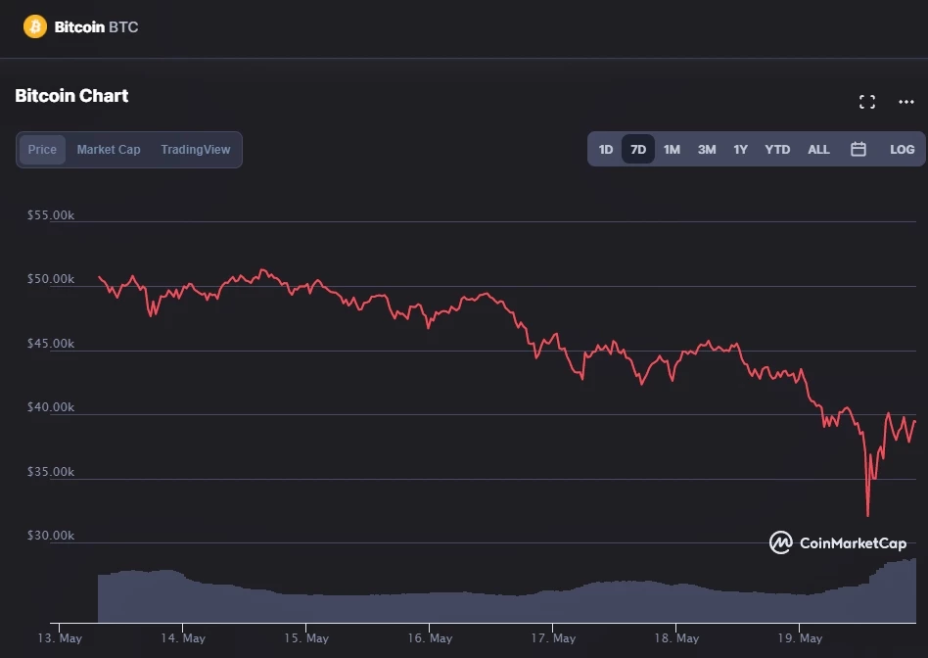Screen dimensions: 928x658
Task: Select the 7D time range
Action: [x=638, y=150]
